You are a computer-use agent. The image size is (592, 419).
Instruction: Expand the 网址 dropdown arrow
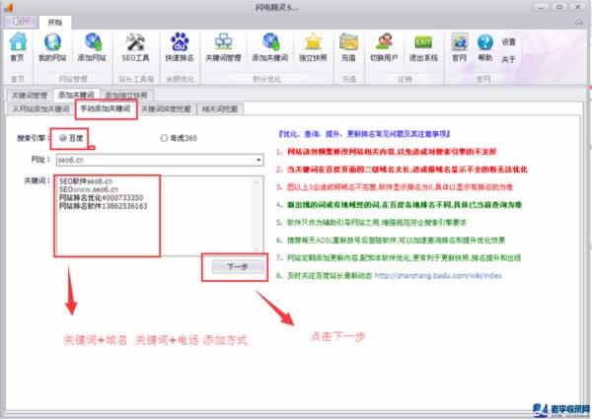coord(259,160)
